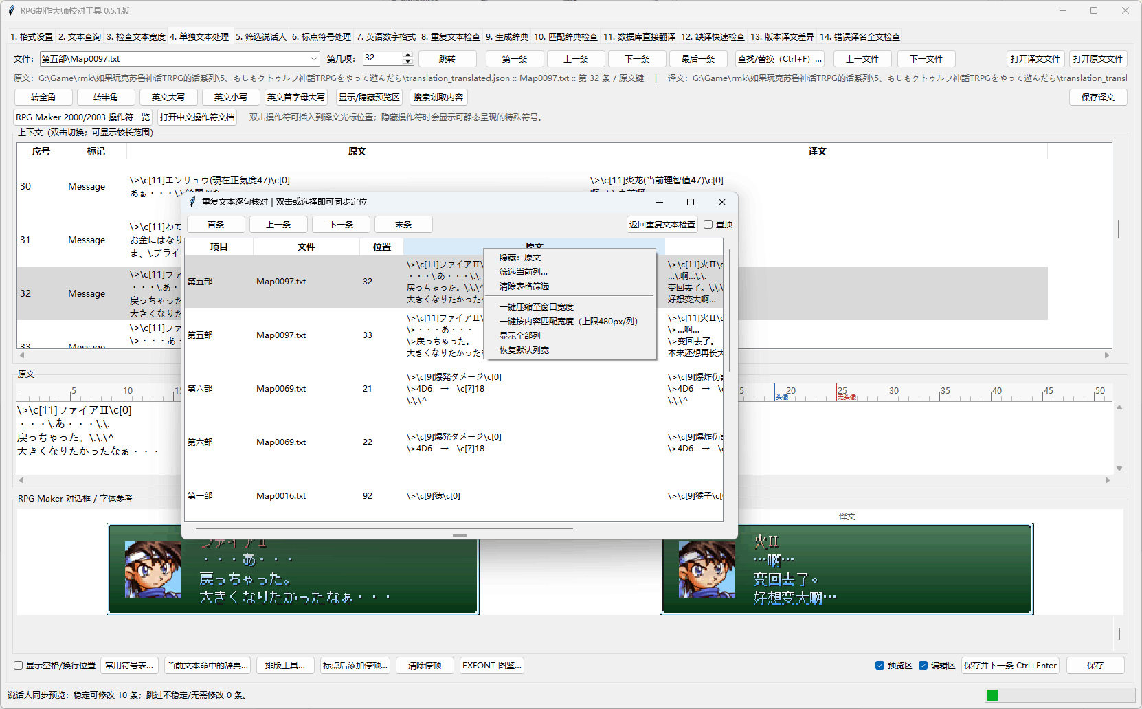This screenshot has width=1142, height=709.
Task: Choose 一键按内容匹配宽度 menu entry
Action: 569,322
